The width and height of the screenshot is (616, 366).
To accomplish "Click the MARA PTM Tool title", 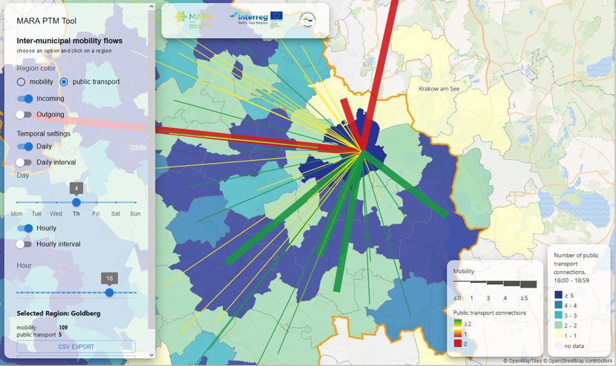I will pyautogui.click(x=46, y=21).
